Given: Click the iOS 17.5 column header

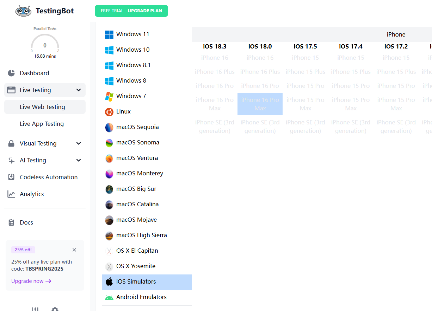Looking at the screenshot, I should coord(306,46).
